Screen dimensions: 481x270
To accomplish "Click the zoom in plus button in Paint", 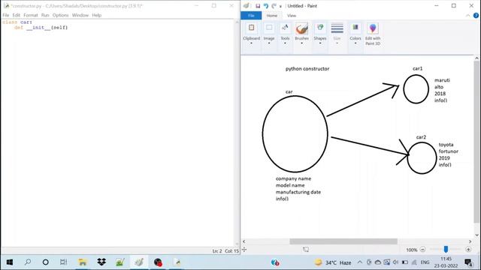I will [468, 250].
